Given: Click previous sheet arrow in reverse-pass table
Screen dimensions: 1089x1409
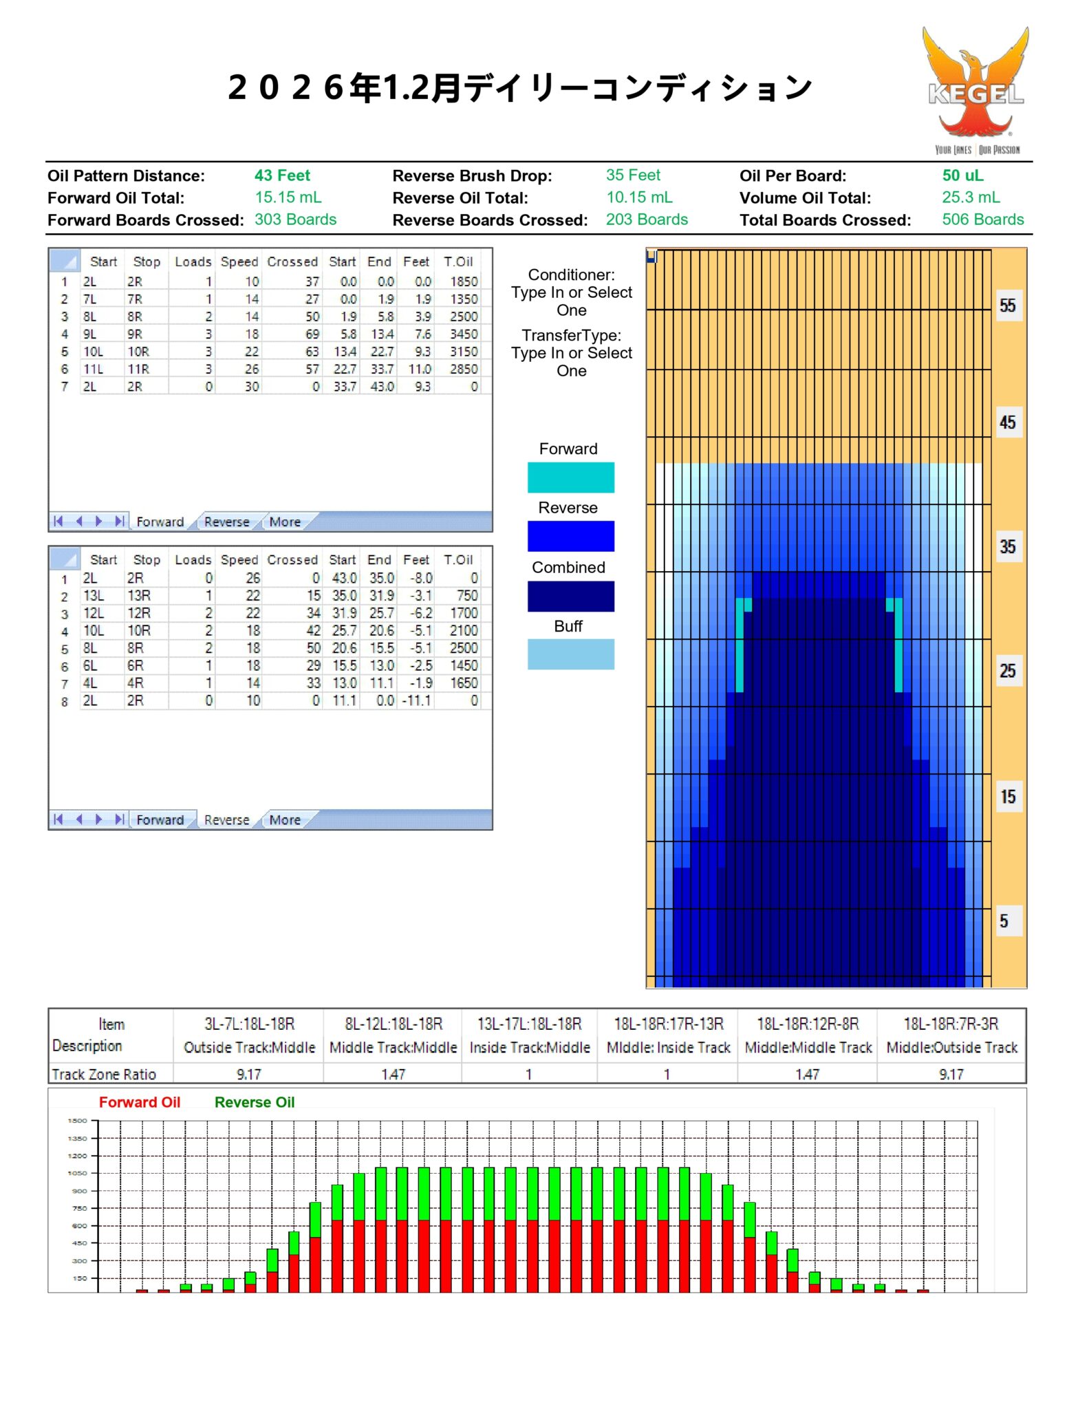Looking at the screenshot, I should [x=79, y=819].
